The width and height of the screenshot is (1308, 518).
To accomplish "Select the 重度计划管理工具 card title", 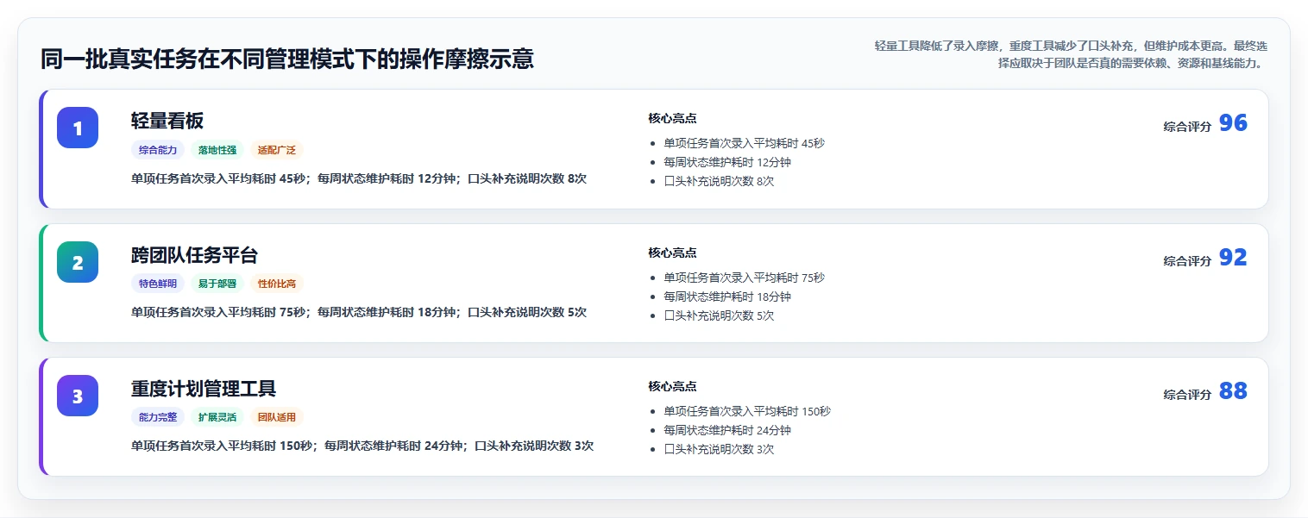I will click(x=204, y=389).
